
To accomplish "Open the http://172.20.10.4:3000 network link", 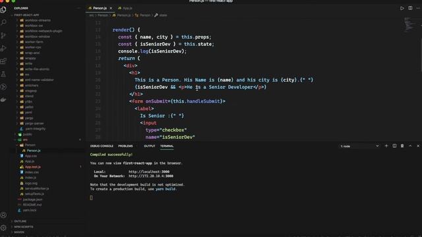I will pyautogui.click(x=151, y=176).
